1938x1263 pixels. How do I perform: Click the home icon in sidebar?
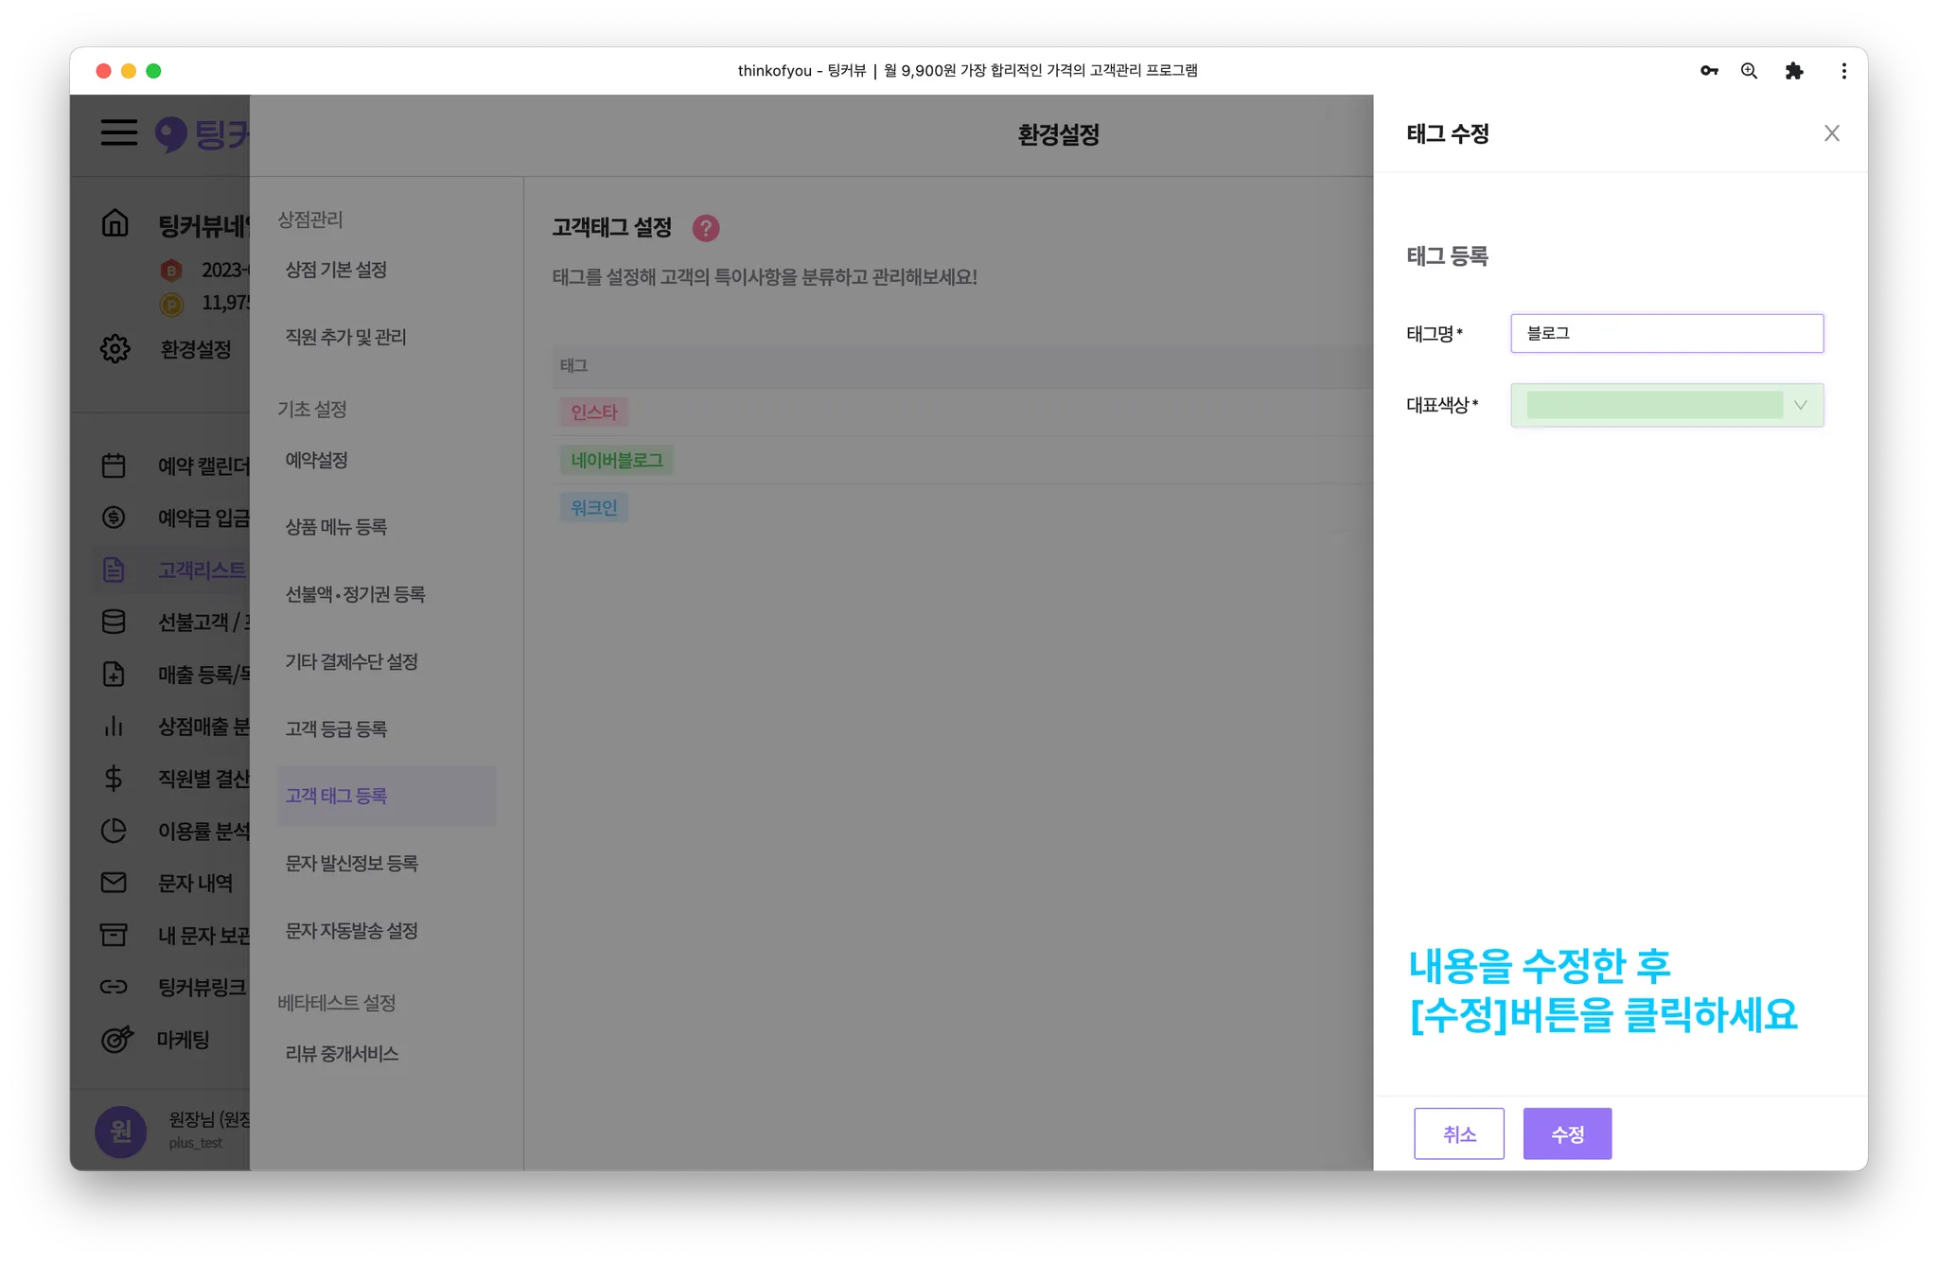coord(115,223)
